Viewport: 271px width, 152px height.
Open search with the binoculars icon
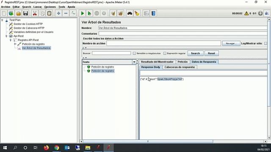pos(130,13)
